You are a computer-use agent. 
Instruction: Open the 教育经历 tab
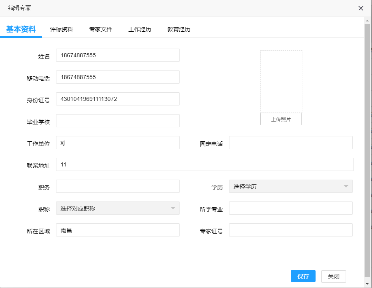point(179,29)
